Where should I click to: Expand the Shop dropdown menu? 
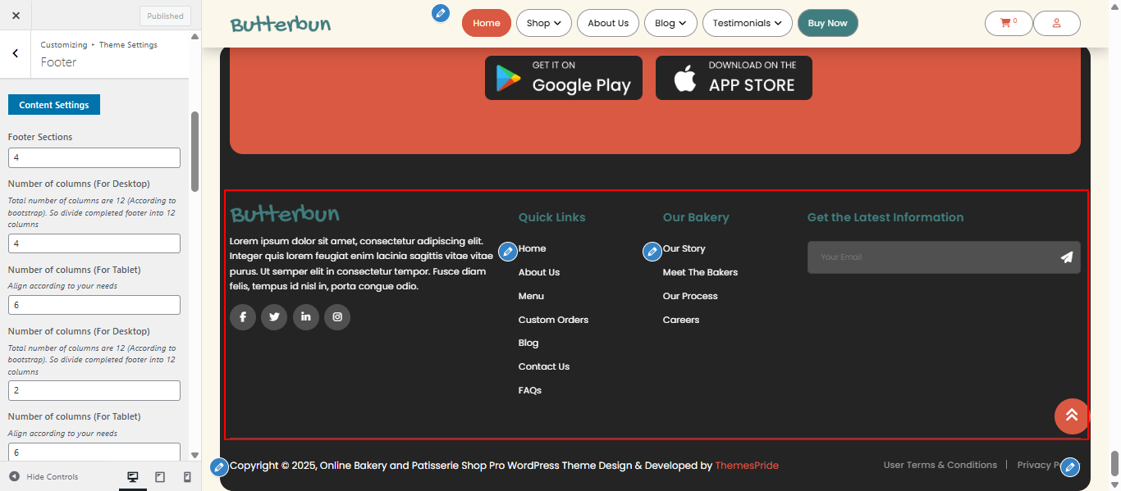tap(543, 23)
